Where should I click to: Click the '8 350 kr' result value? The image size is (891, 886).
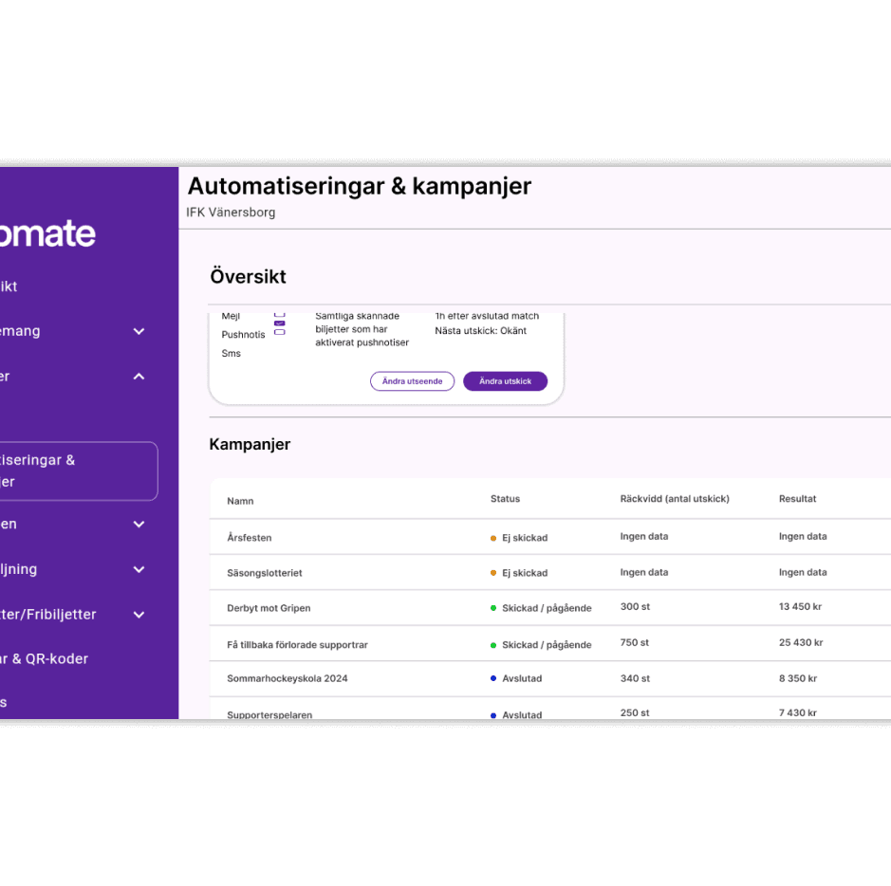[798, 678]
